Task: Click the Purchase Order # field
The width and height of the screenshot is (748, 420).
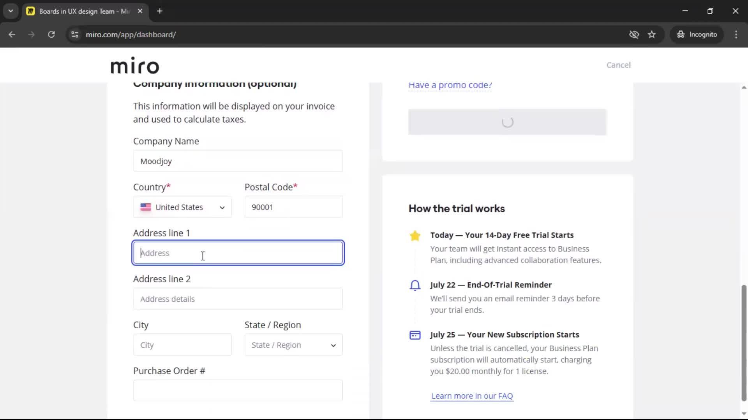Action: (x=238, y=390)
